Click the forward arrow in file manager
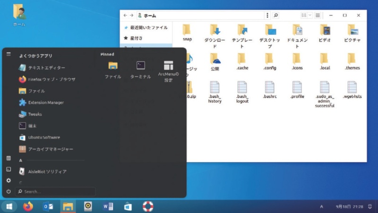Viewport: 378px width, 213px height. pos(132,16)
